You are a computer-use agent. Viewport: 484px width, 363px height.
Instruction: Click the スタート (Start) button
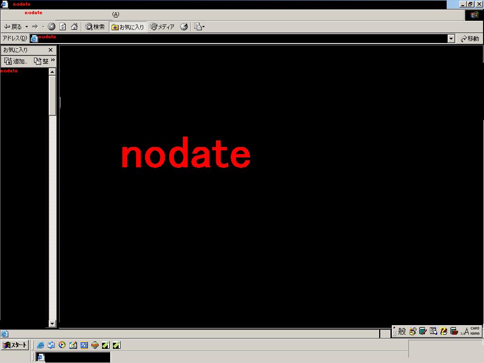coord(15,345)
